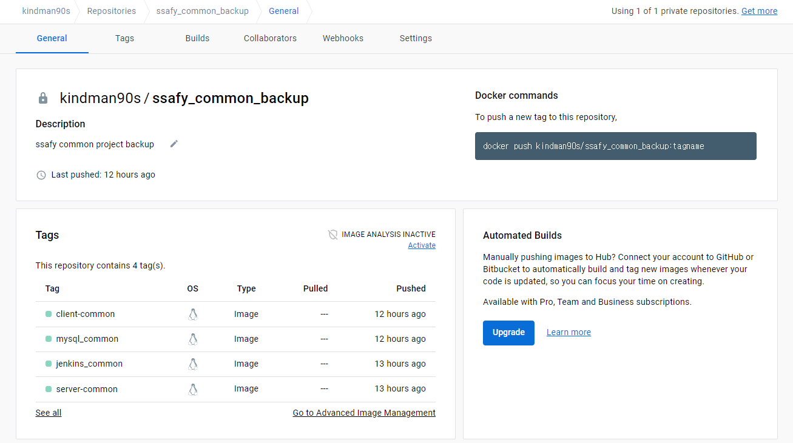The height and width of the screenshot is (443, 793).
Task: Click the Linux penguin icon for server-common
Action: point(193,389)
